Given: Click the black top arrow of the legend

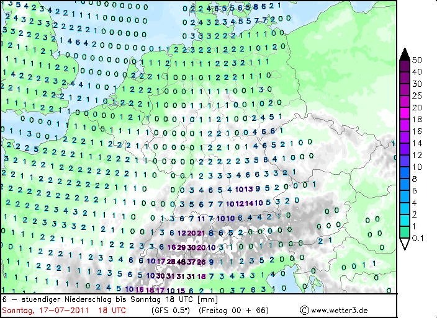Looking at the screenshot, I should [x=405, y=54].
